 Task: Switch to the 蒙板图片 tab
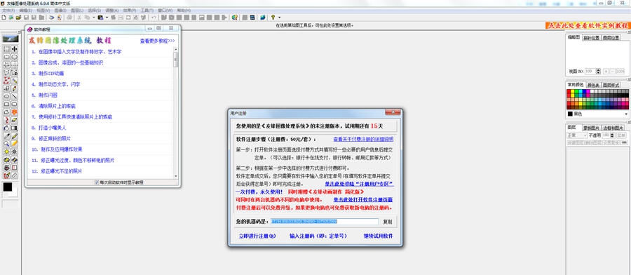pyautogui.click(x=591, y=127)
